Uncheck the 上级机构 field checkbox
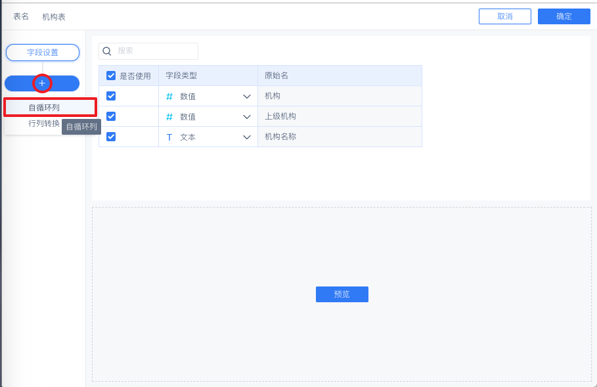Image resolution: width=597 pixels, height=387 pixels. tap(111, 116)
